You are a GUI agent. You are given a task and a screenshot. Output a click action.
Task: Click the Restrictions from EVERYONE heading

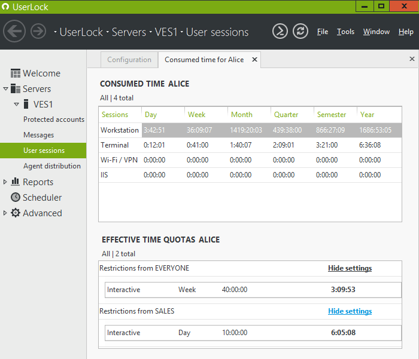pos(144,268)
